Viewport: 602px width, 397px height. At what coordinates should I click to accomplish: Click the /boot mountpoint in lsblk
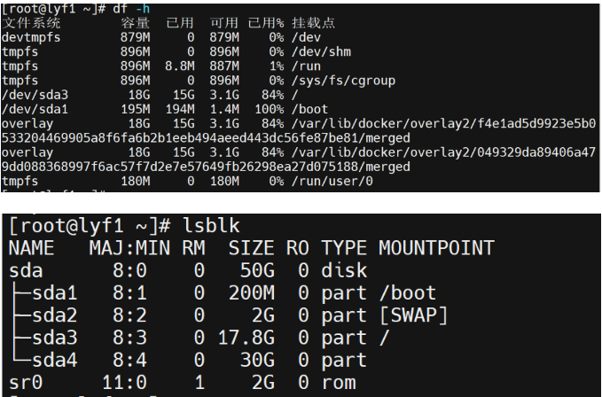tap(407, 293)
